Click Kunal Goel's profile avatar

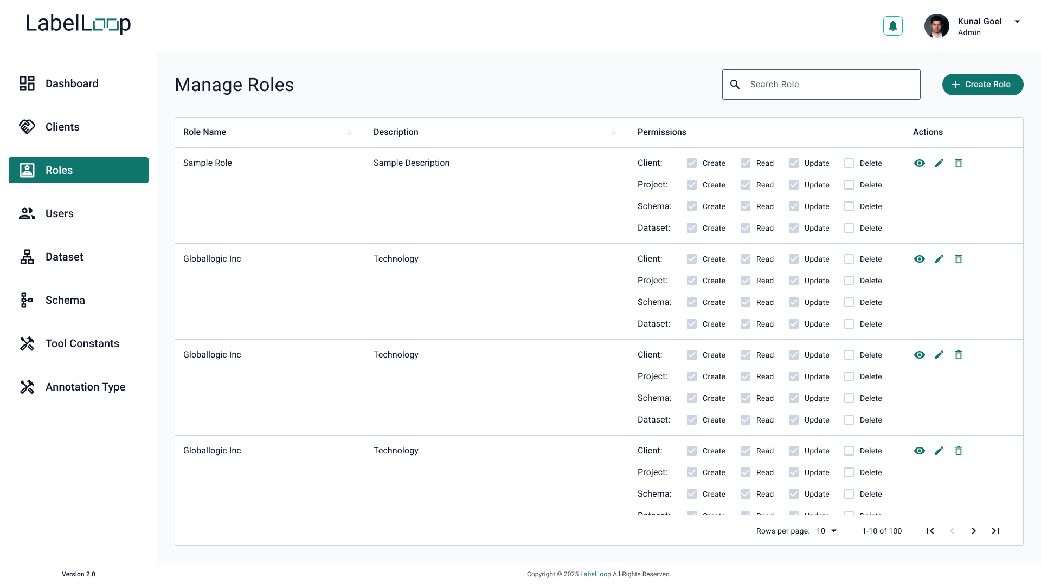tap(936, 26)
